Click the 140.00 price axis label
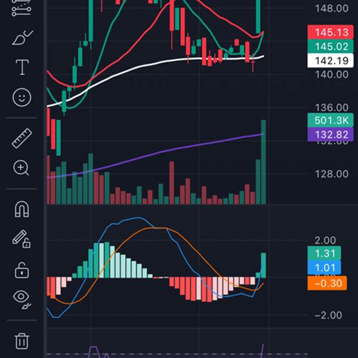 pos(332,75)
